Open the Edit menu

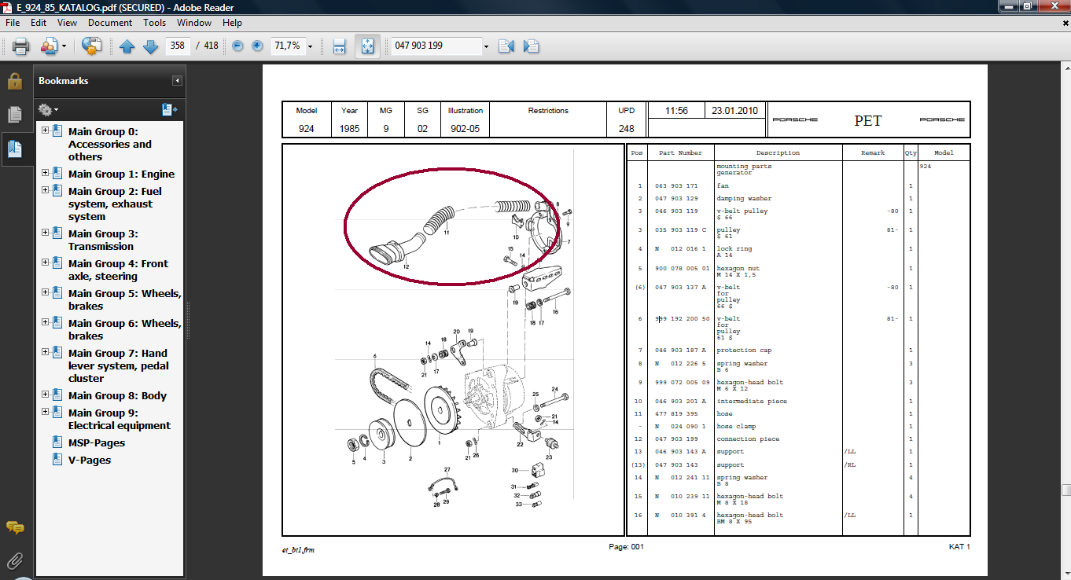(39, 23)
